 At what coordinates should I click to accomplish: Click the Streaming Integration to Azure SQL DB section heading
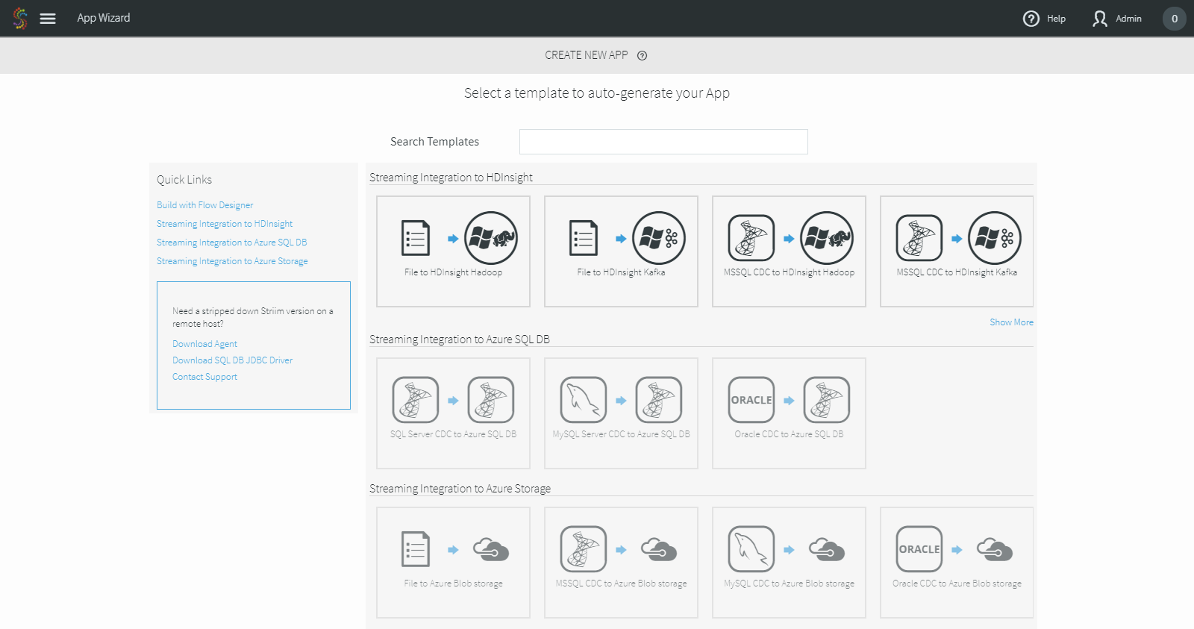click(x=460, y=339)
